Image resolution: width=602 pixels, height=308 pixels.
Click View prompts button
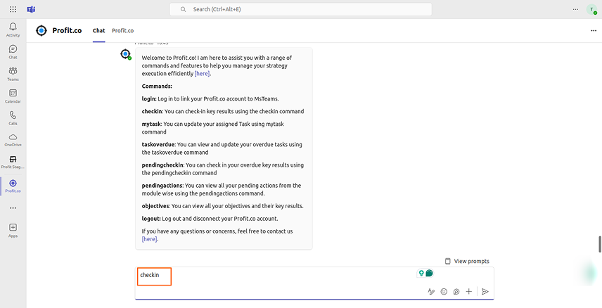coord(467,261)
